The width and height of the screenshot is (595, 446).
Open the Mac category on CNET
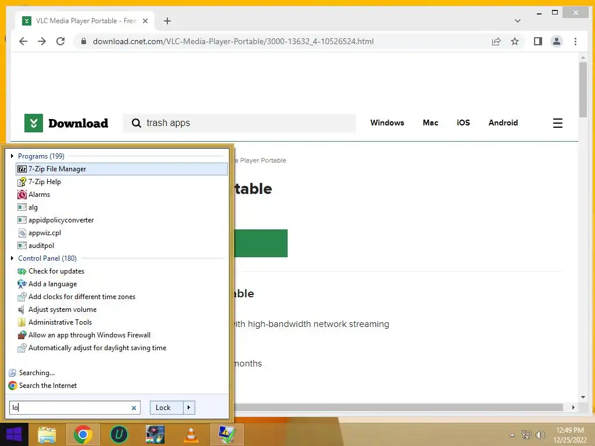[431, 123]
